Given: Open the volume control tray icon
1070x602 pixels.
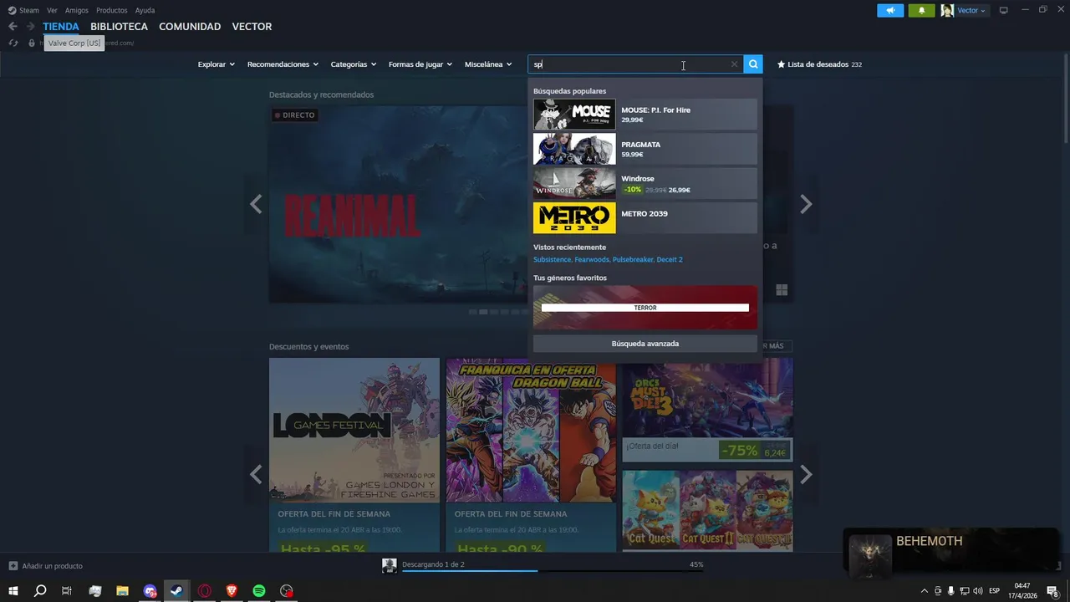Looking at the screenshot, I should [x=977, y=591].
